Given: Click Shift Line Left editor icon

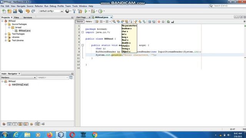Looking at the screenshot, I should 150,21.
